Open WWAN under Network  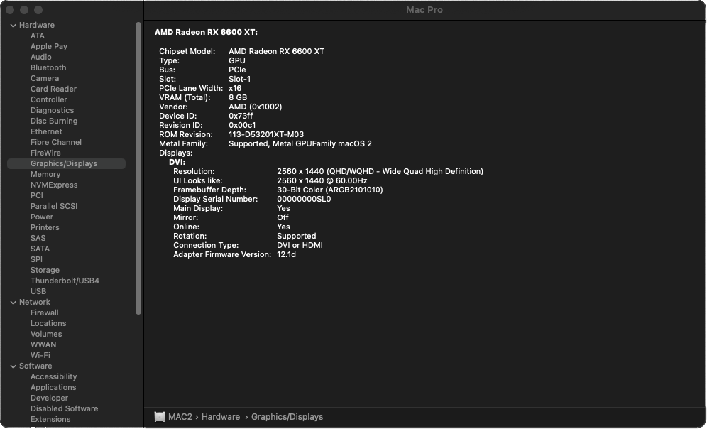[x=43, y=345]
